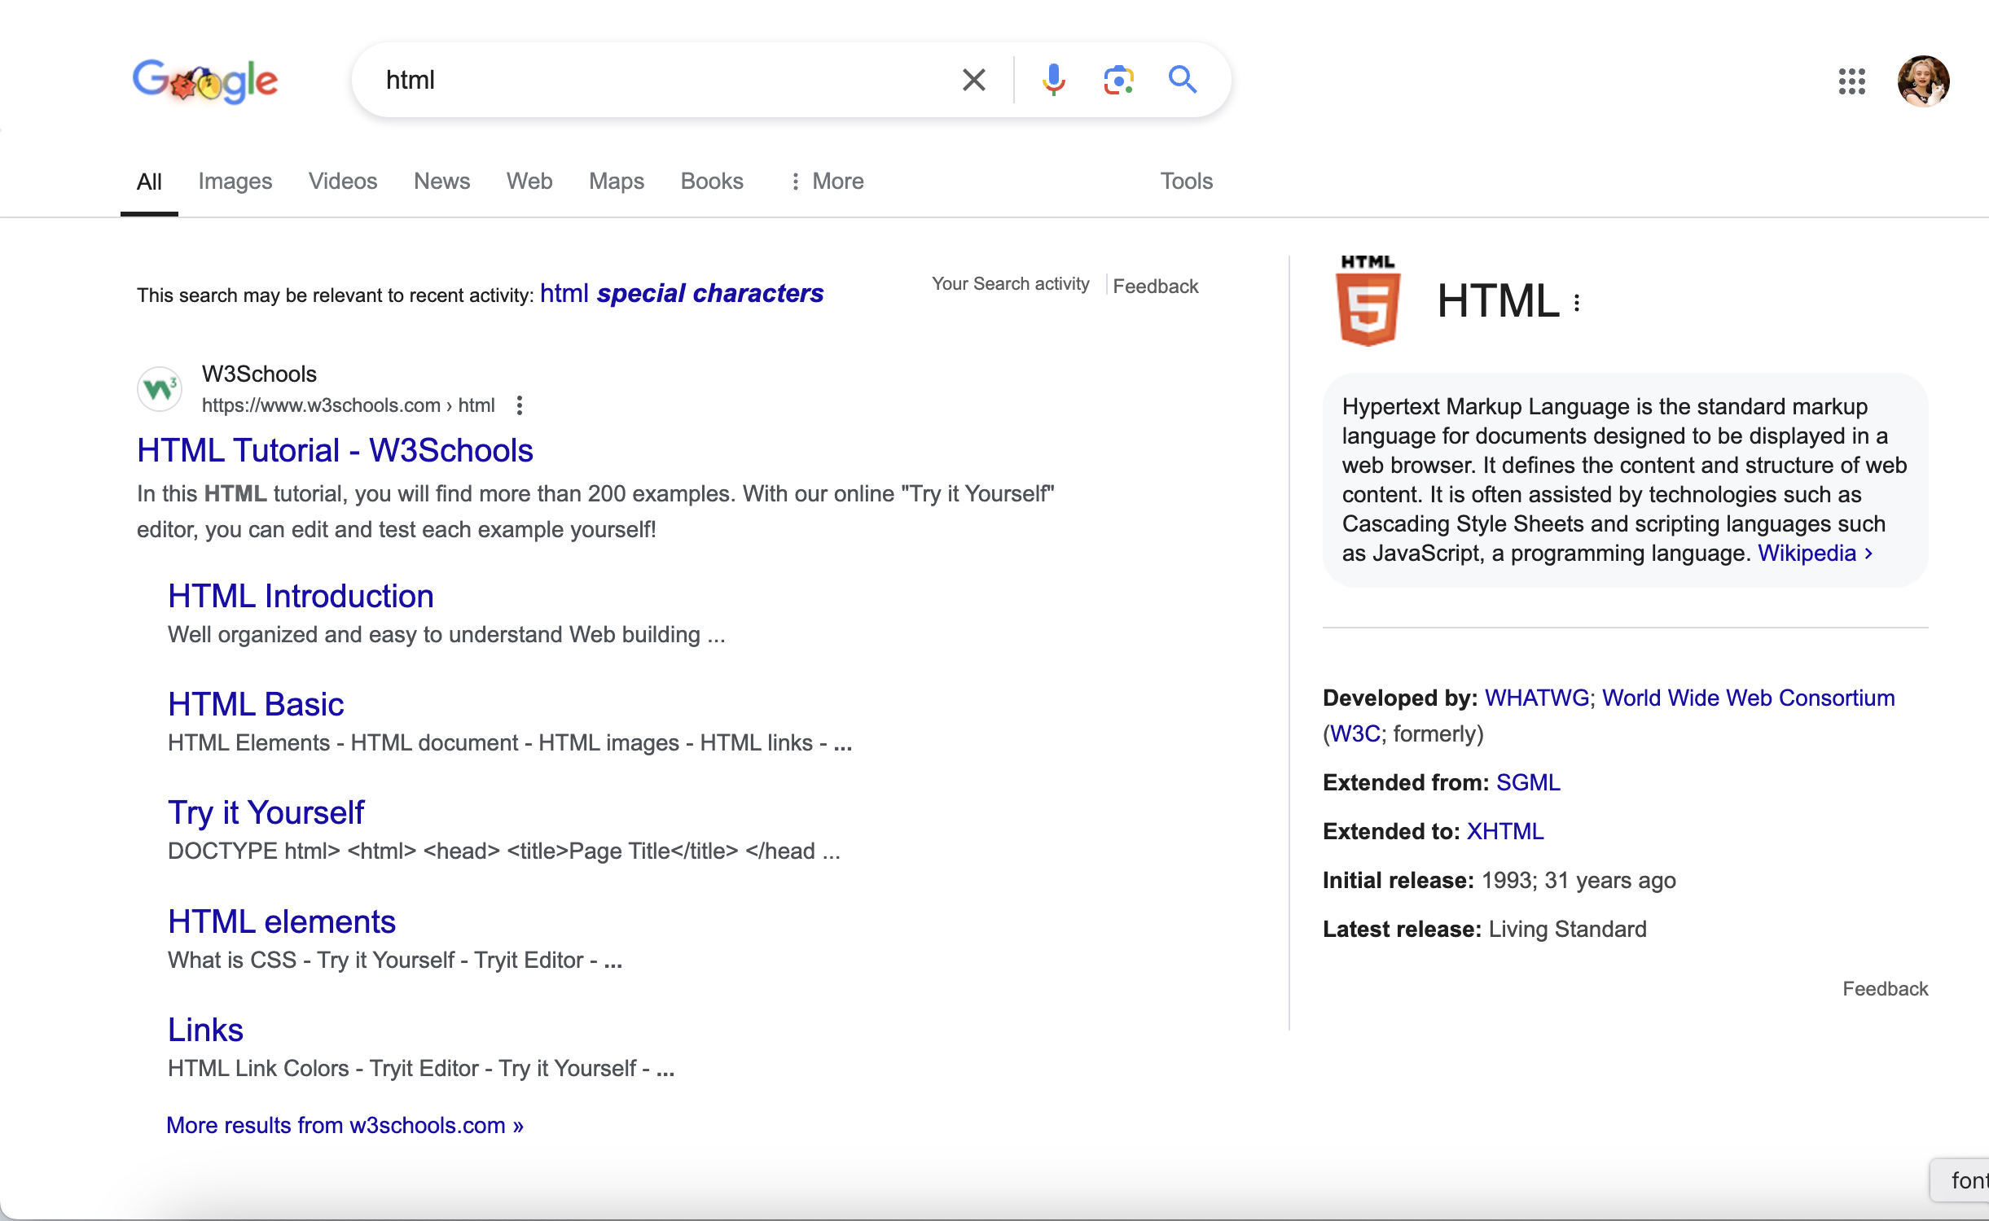1989x1221 pixels.
Task: Click Feedback below the knowledge panel
Action: pyautogui.click(x=1885, y=989)
